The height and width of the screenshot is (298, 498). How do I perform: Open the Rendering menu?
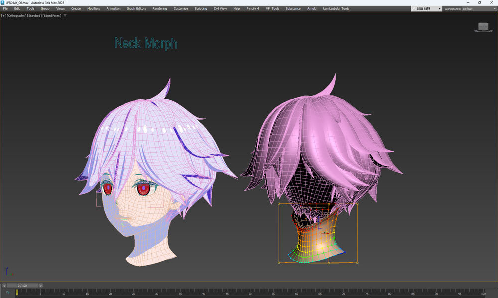coord(160,9)
